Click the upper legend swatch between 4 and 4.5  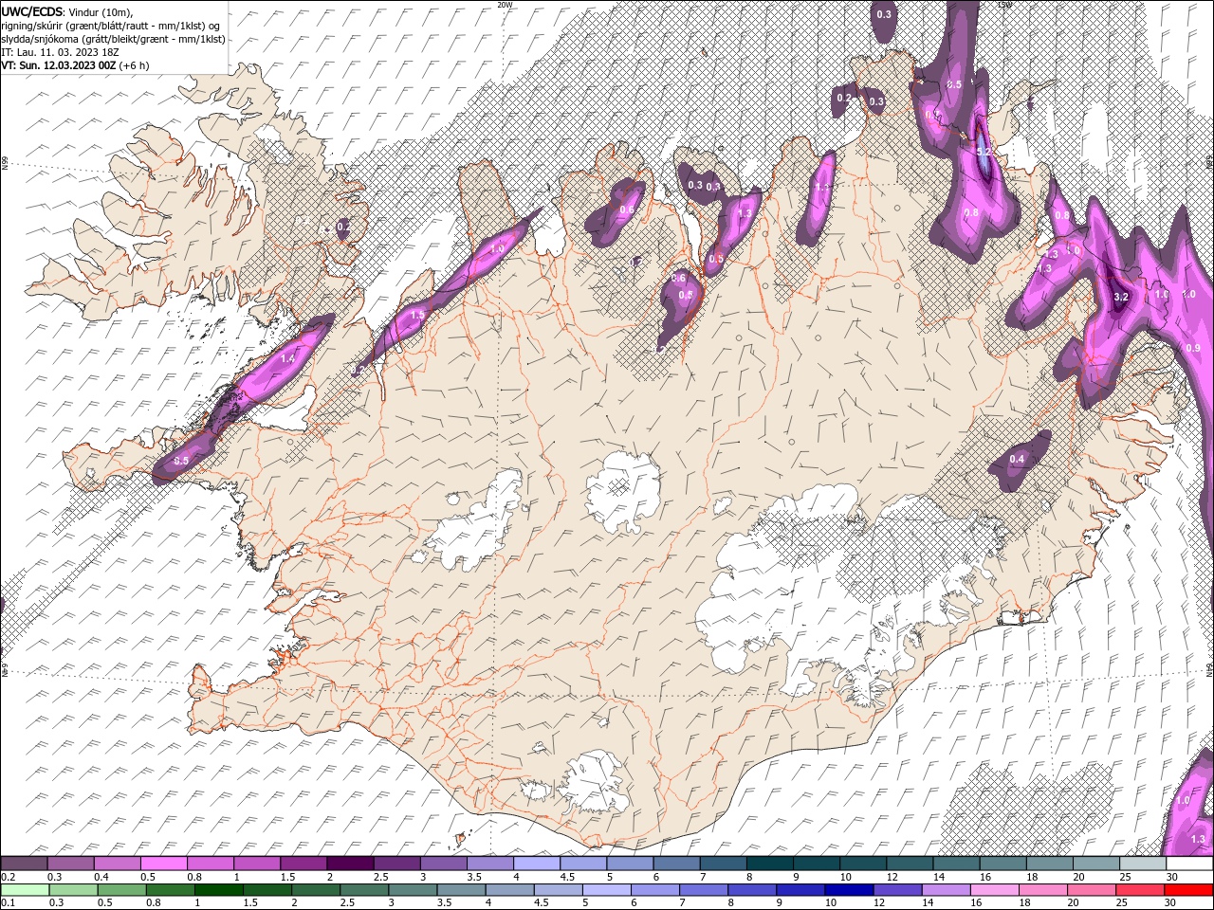tap(537, 864)
